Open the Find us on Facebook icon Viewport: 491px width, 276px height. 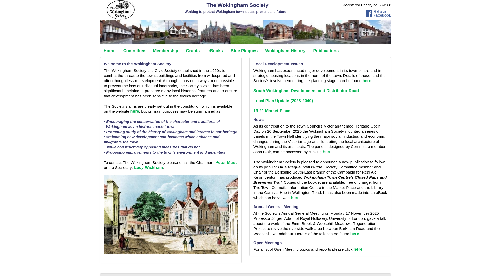(378, 14)
